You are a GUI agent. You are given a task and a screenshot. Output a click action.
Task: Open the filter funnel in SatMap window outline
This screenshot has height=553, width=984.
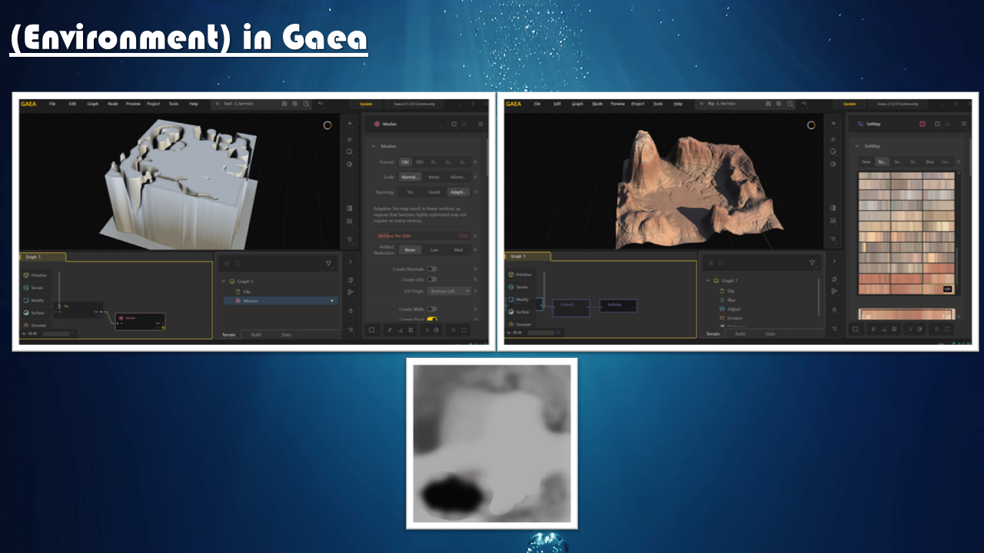pyautogui.click(x=813, y=263)
